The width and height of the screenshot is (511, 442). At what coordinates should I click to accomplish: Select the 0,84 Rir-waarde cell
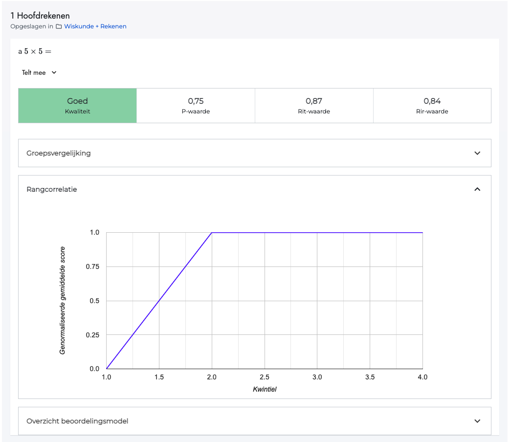(432, 106)
